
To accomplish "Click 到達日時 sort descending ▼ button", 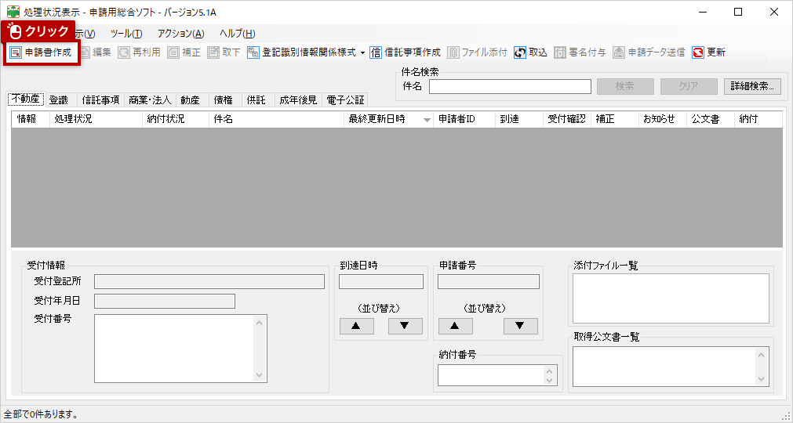I will [x=405, y=326].
